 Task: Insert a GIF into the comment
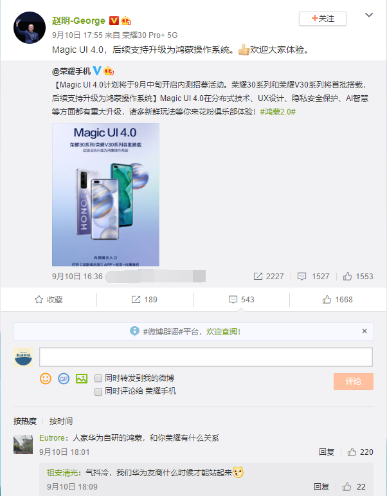pos(64,378)
